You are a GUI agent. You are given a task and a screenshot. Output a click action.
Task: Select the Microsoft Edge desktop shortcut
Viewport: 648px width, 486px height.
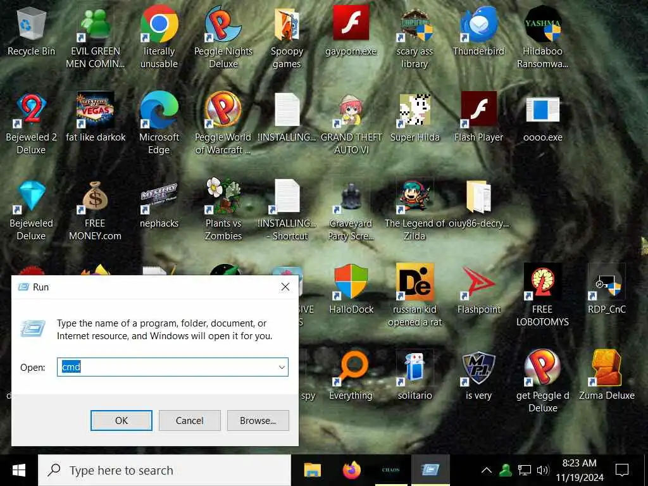(159, 111)
